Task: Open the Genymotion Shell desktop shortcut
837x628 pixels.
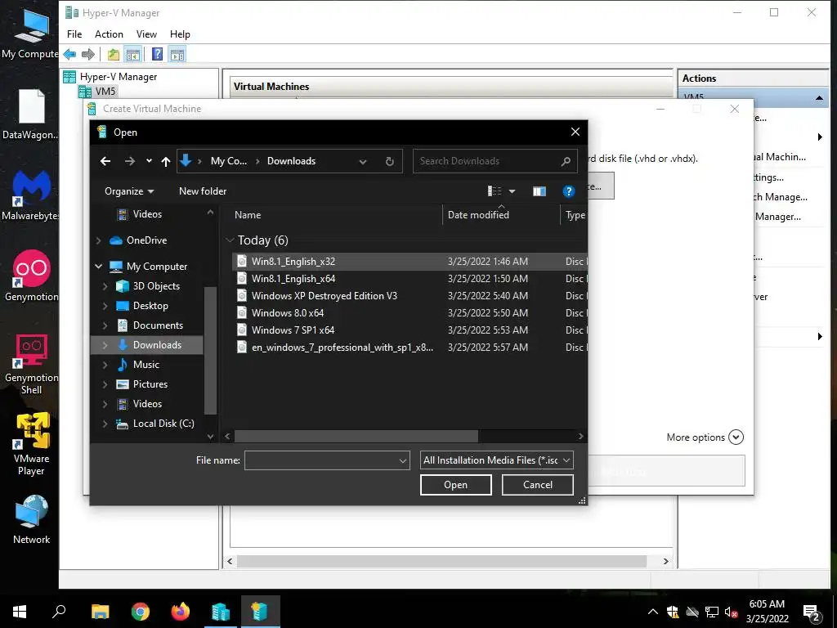Action: (31, 365)
